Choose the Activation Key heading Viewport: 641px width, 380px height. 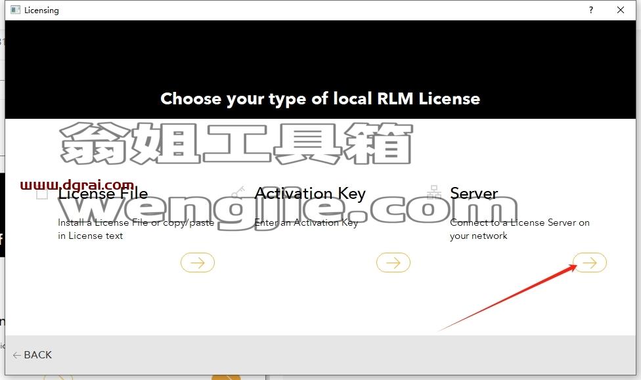coord(310,194)
